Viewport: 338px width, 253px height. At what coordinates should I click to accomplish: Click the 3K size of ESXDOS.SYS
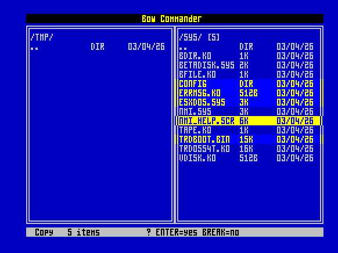tap(244, 102)
